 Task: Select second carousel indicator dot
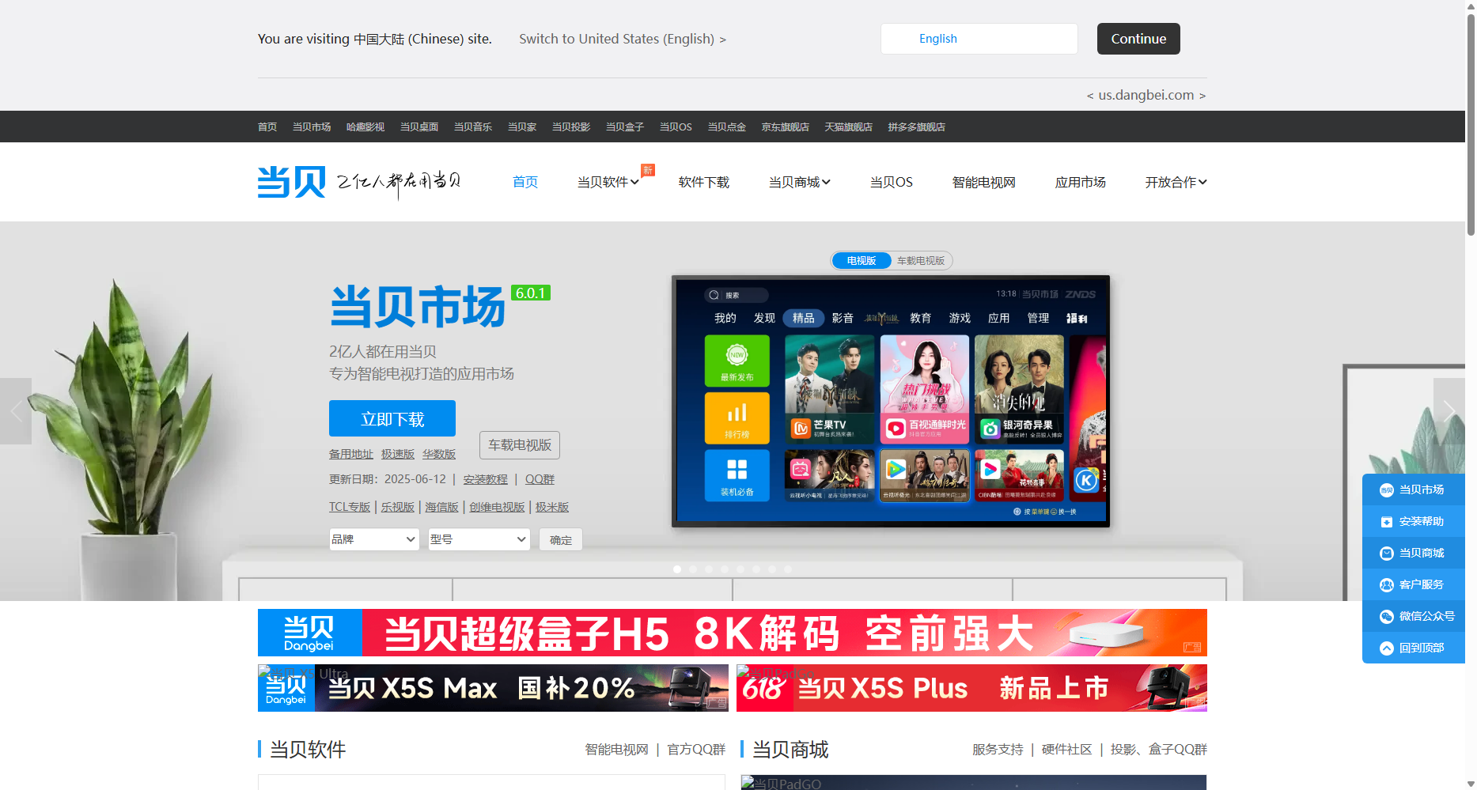693,569
